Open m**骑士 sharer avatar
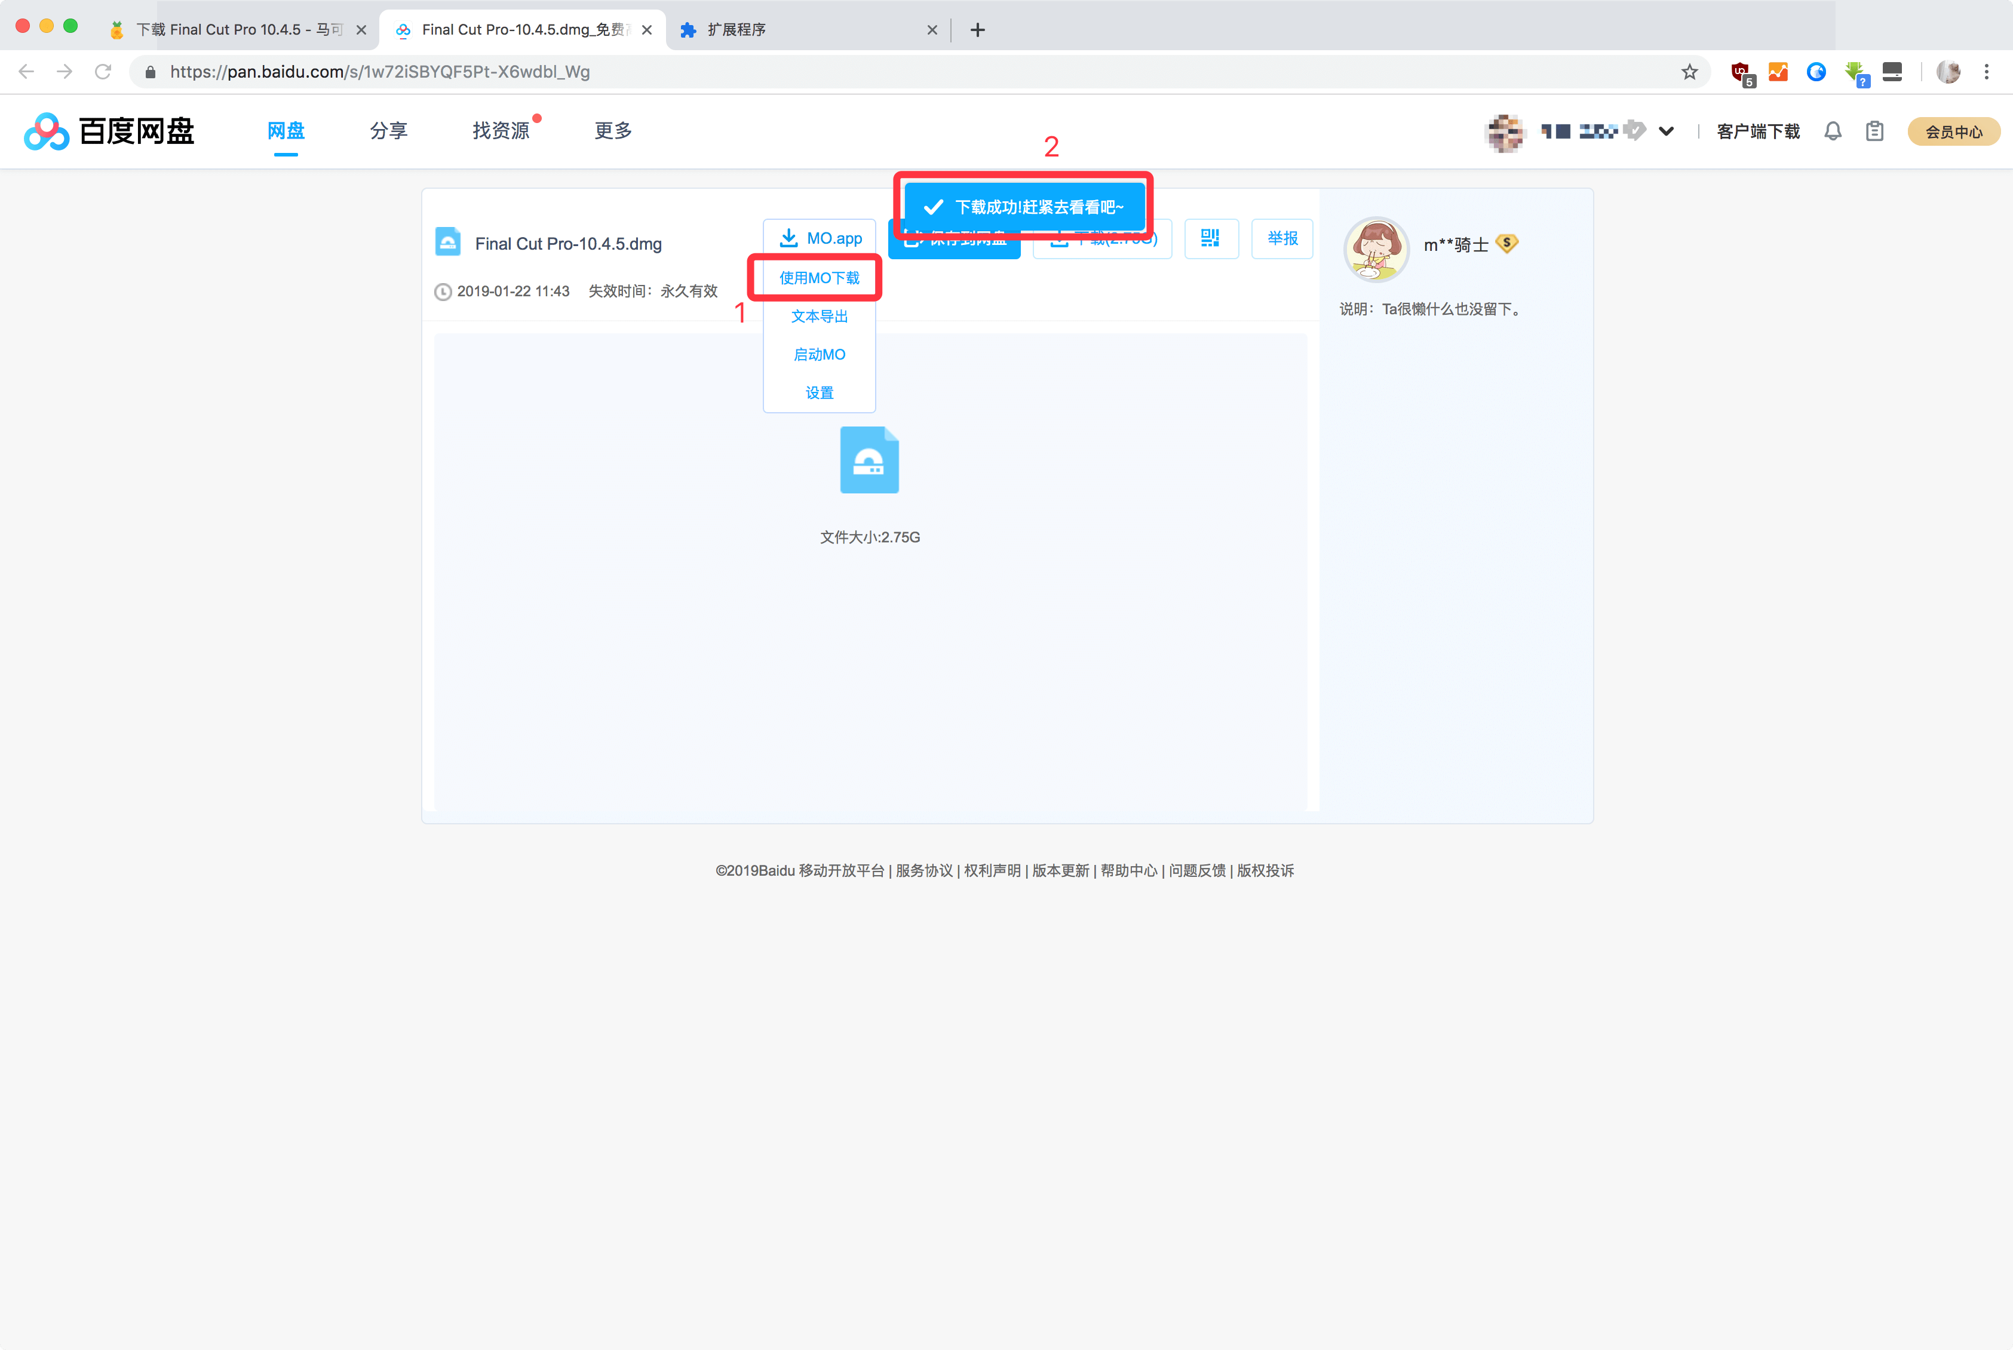Screen dimensions: 2013x1350 [1376, 249]
